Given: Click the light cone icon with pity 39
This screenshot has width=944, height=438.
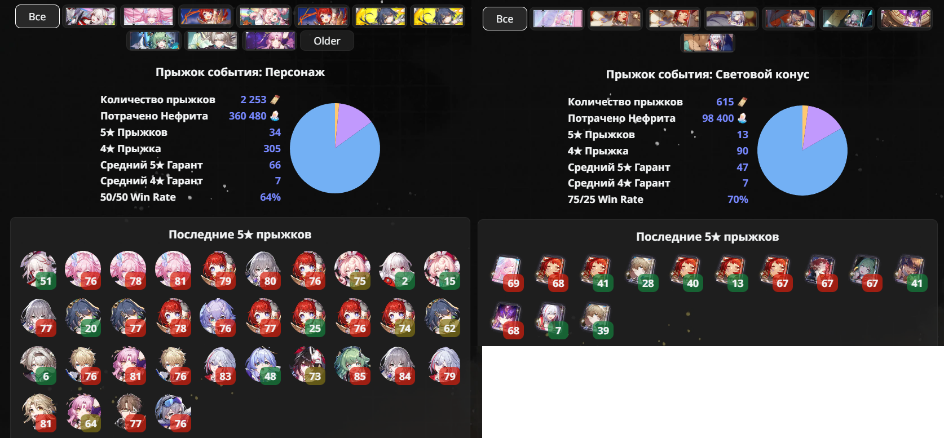Looking at the screenshot, I should coord(597,320).
